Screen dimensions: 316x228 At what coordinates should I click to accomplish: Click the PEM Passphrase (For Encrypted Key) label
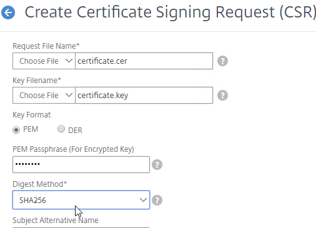73,149
